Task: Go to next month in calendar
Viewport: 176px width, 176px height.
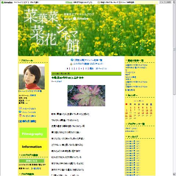Action: [142, 101]
